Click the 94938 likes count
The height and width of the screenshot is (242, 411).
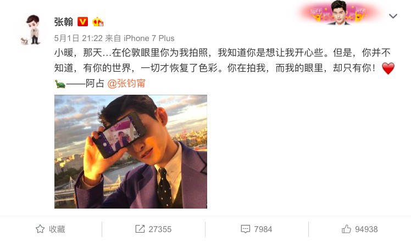366,229
